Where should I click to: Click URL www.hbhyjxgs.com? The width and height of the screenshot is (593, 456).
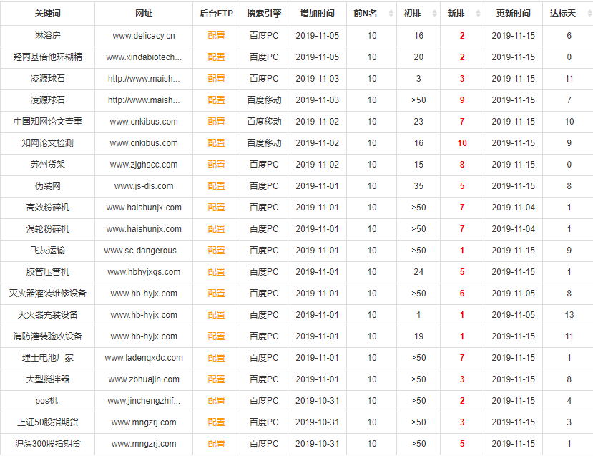pos(144,272)
